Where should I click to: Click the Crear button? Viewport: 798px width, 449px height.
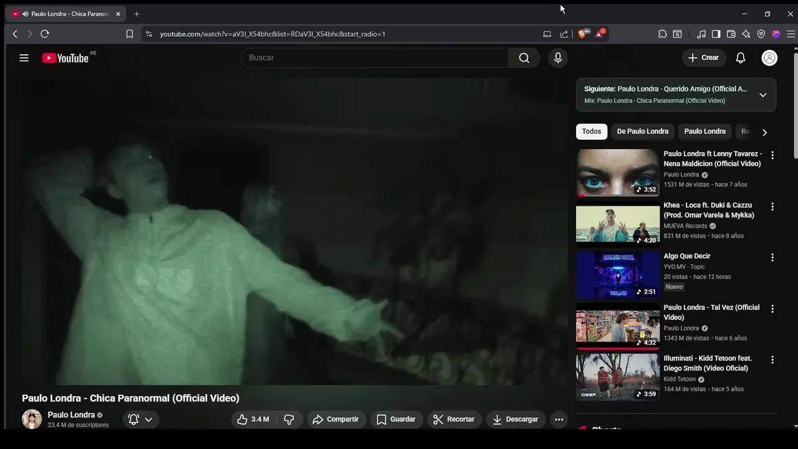coord(704,58)
